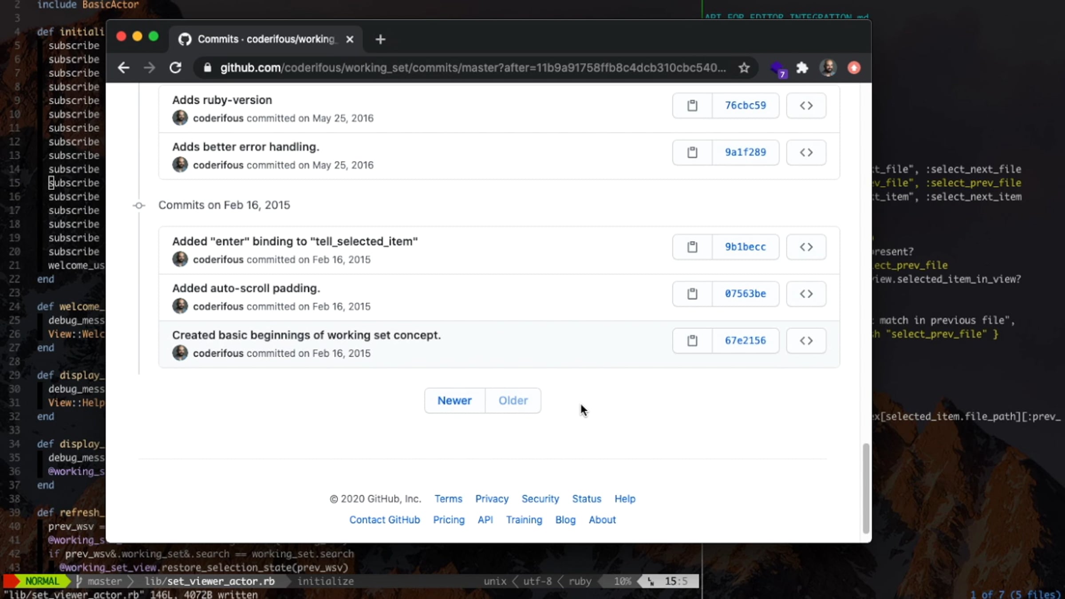
Task: Open the Added "enter" binding commit
Action: pyautogui.click(x=295, y=241)
